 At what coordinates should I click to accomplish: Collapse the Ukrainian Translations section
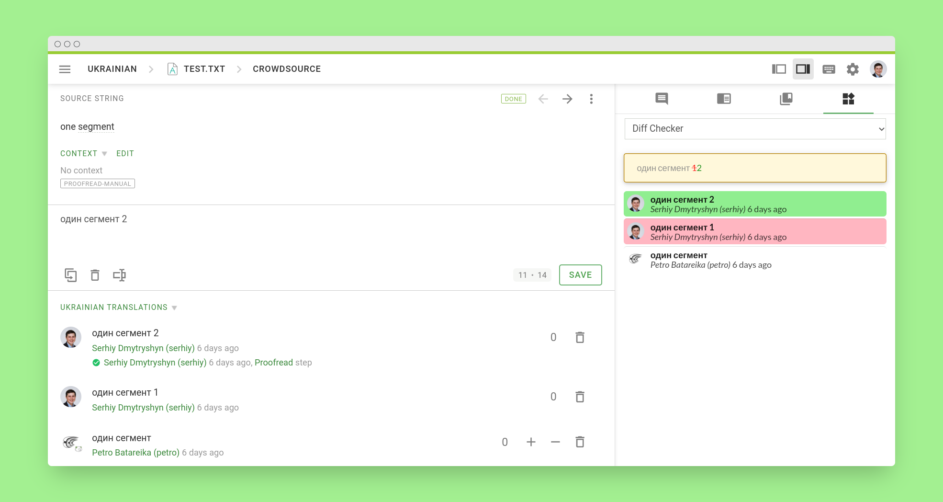(174, 308)
